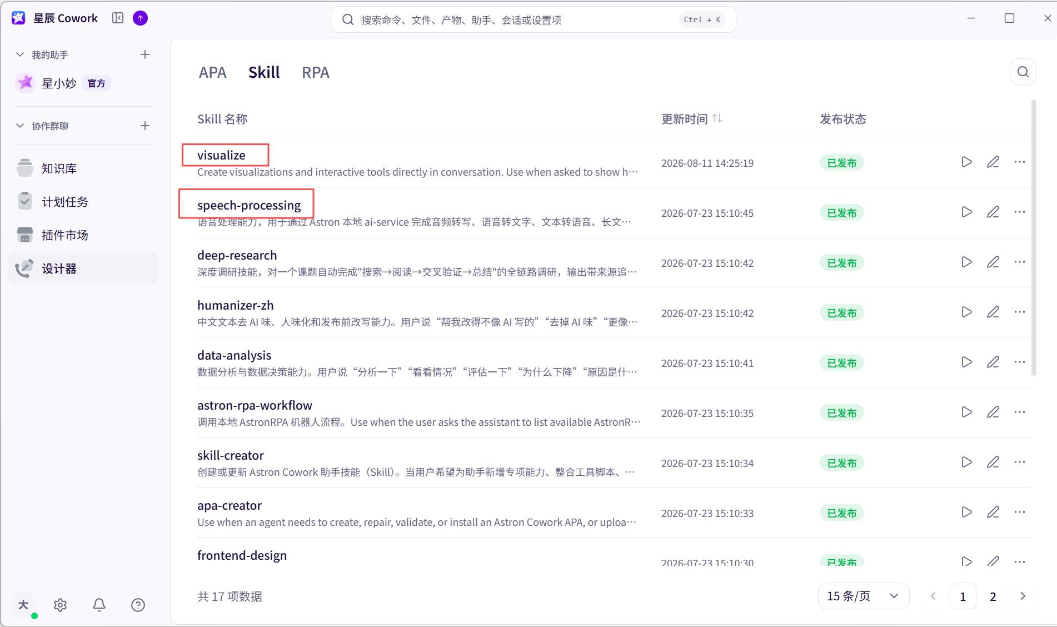Add a new group chat under 协作群聊
This screenshot has height=627, width=1057.
click(145, 126)
